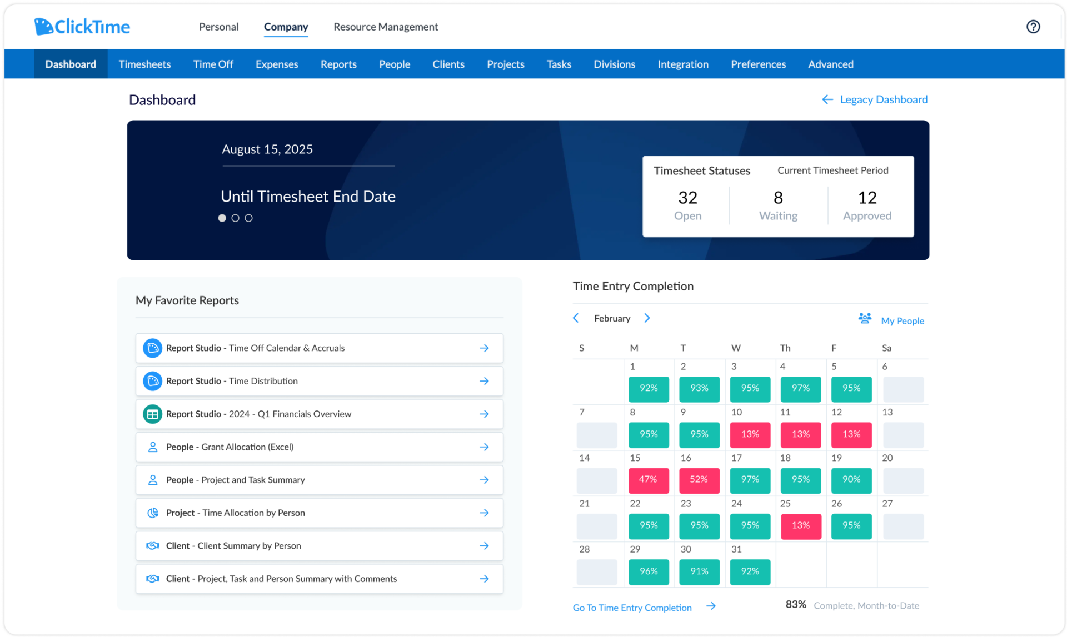Switch to Resource Management section

[385, 27]
